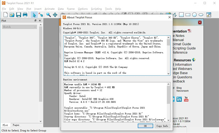219x133 pixels.
Task: Select the rectangle shape tool
Action: (x=188, y=15)
